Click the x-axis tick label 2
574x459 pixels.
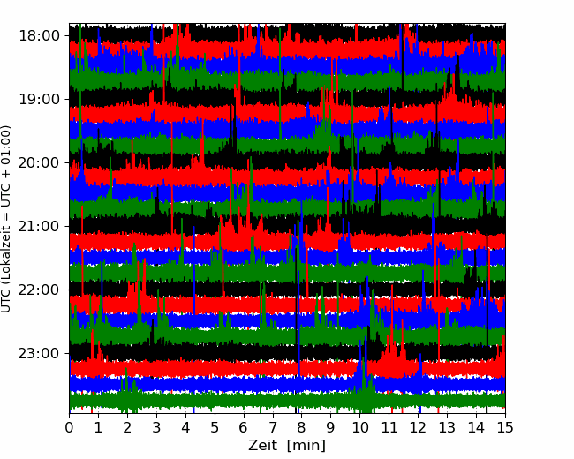[x=127, y=427]
